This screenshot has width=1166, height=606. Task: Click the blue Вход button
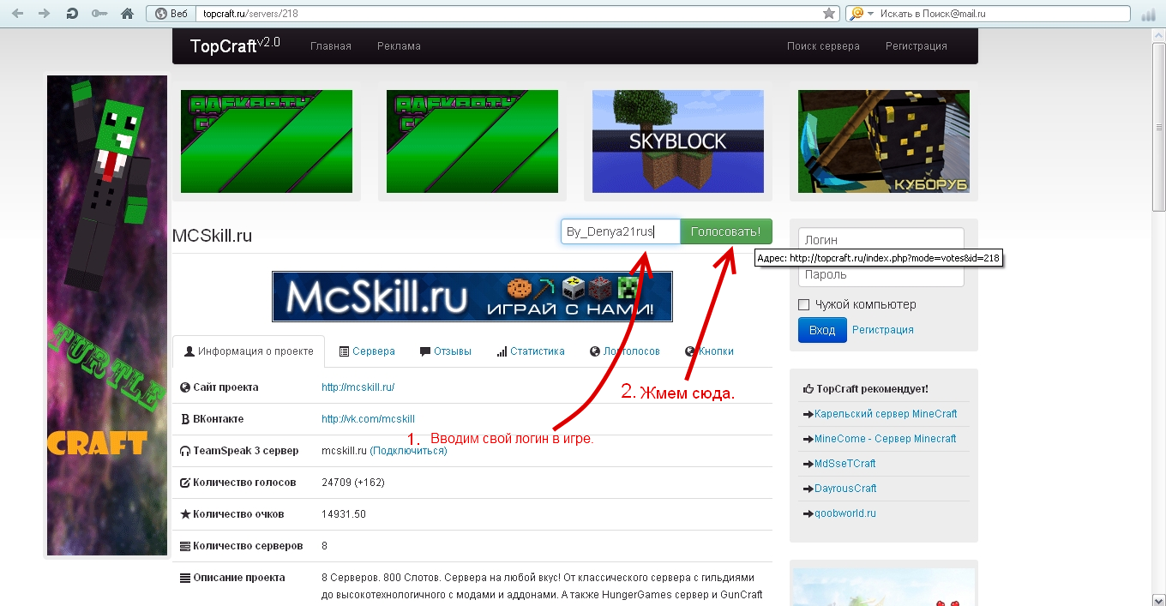pos(822,330)
